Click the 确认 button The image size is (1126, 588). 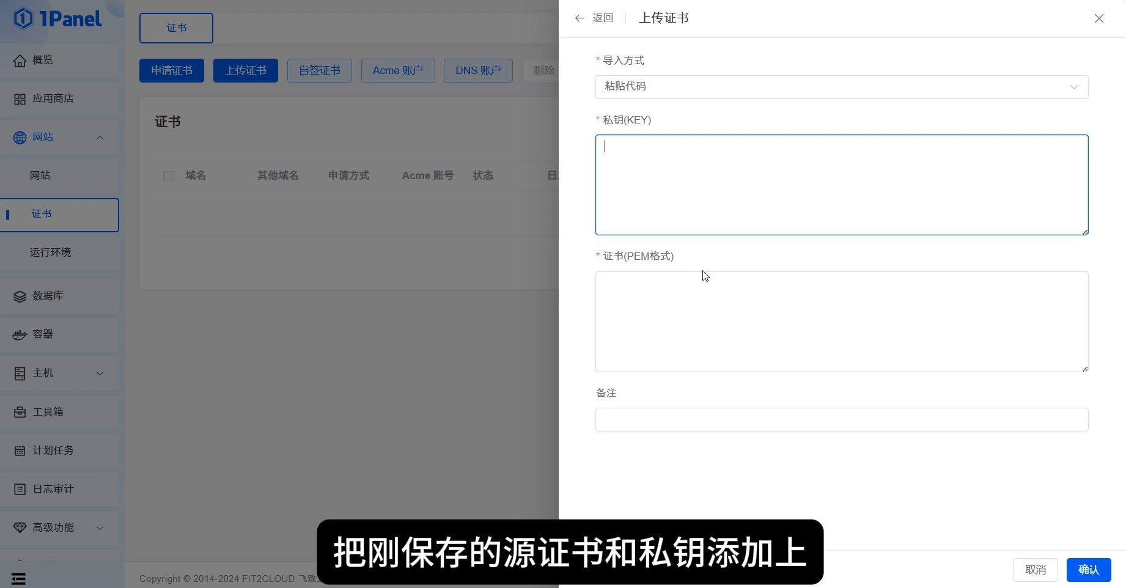[x=1089, y=570]
